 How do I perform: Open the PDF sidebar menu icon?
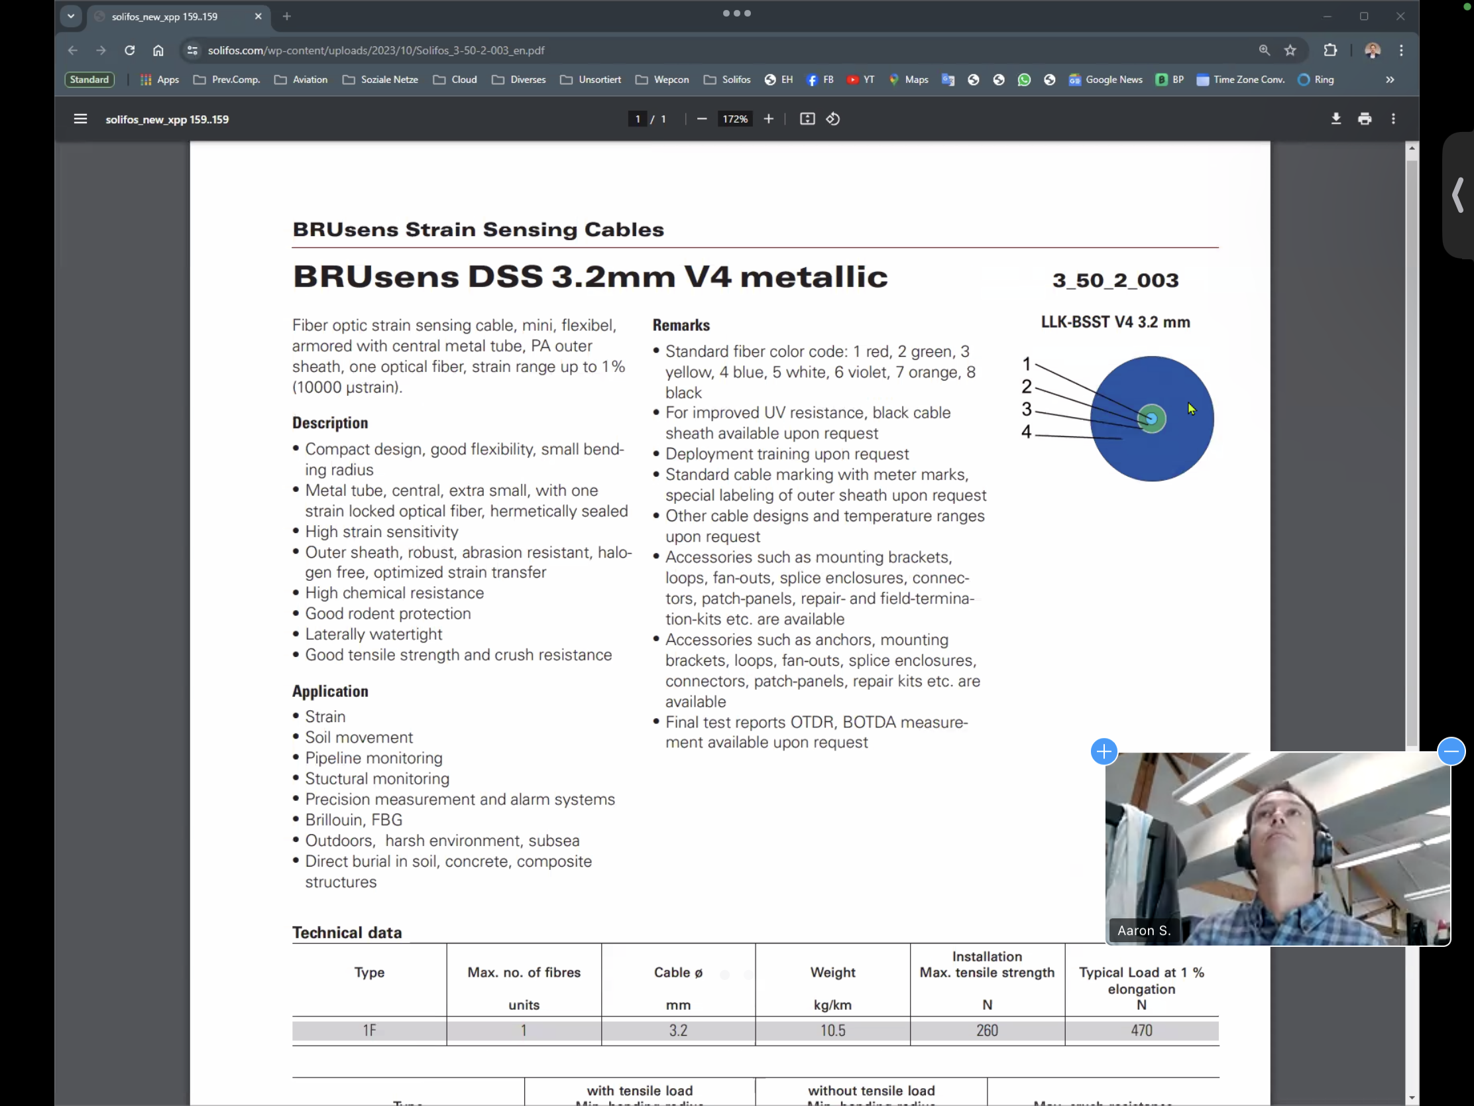(x=80, y=119)
